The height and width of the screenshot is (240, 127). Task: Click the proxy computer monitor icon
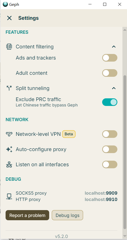coord(9,196)
